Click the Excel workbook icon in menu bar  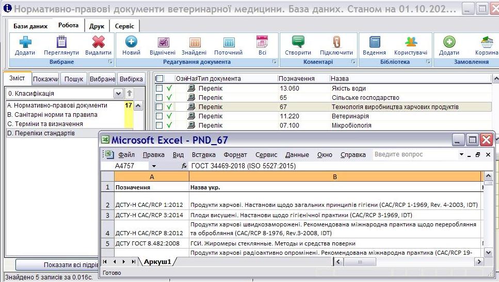point(109,154)
